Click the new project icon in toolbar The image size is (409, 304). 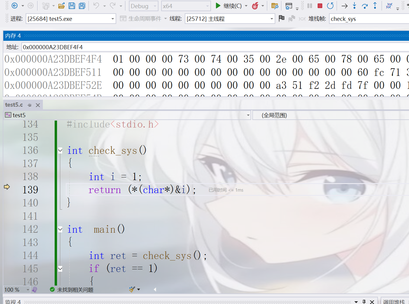46,6
